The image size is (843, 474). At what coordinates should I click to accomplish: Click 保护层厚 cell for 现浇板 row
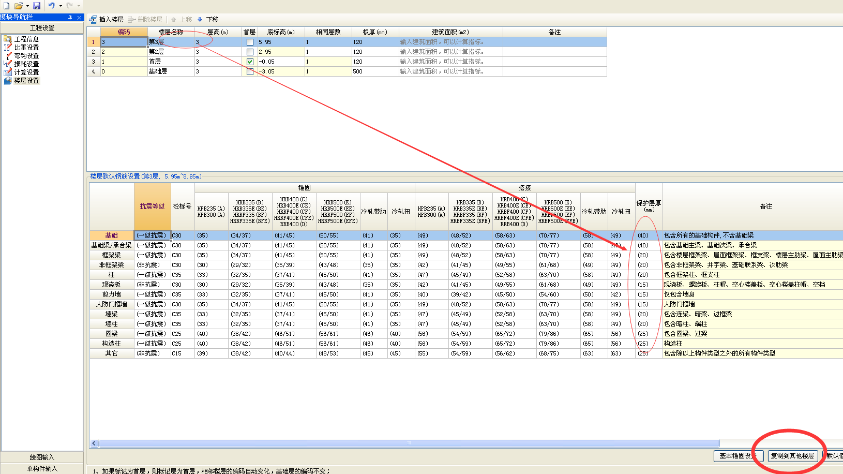coord(649,285)
